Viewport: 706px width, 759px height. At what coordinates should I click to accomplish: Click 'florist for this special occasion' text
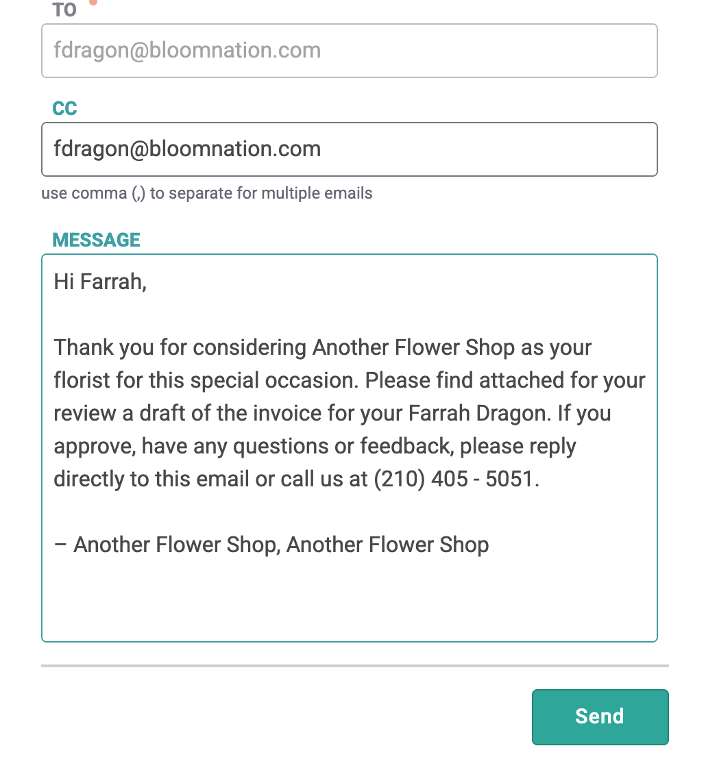pos(206,380)
